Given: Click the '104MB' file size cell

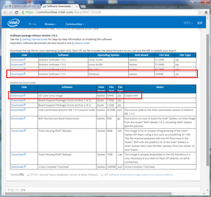Looking at the screenshot, I should pyautogui.click(x=164, y=74).
